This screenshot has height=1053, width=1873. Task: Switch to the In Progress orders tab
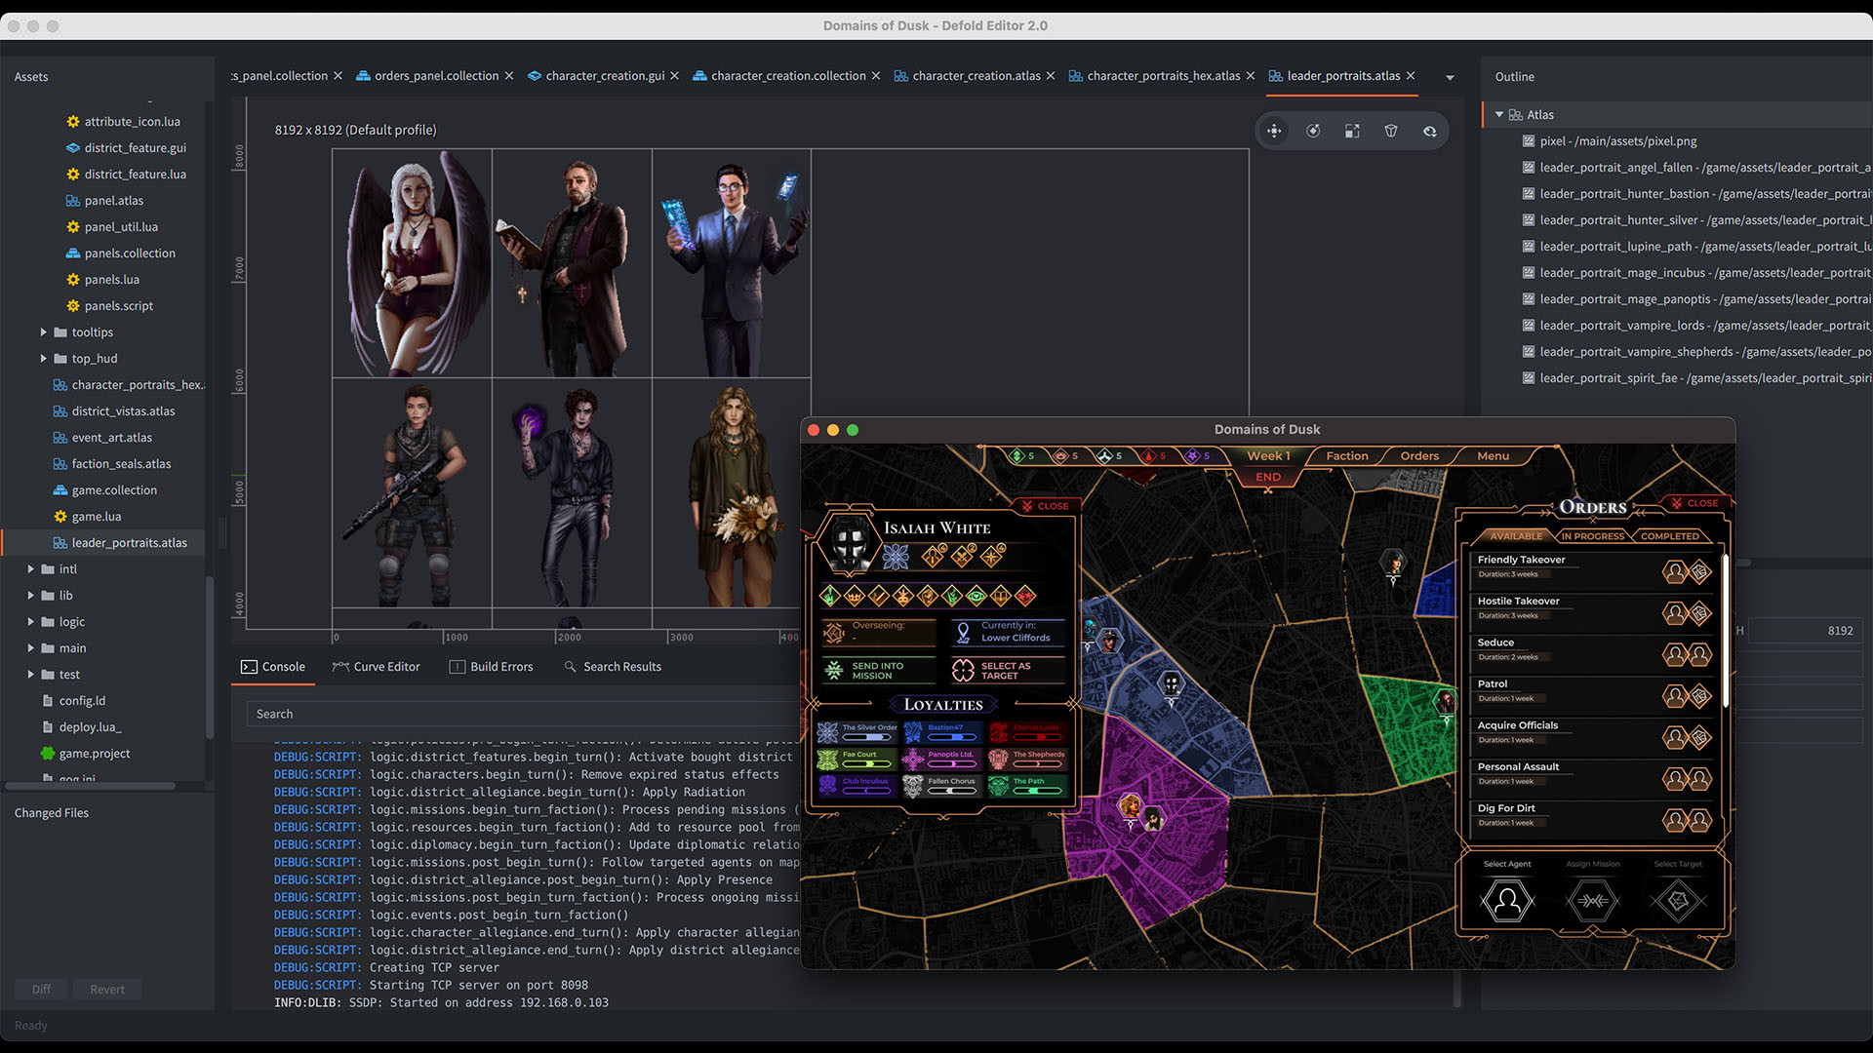1592,535
